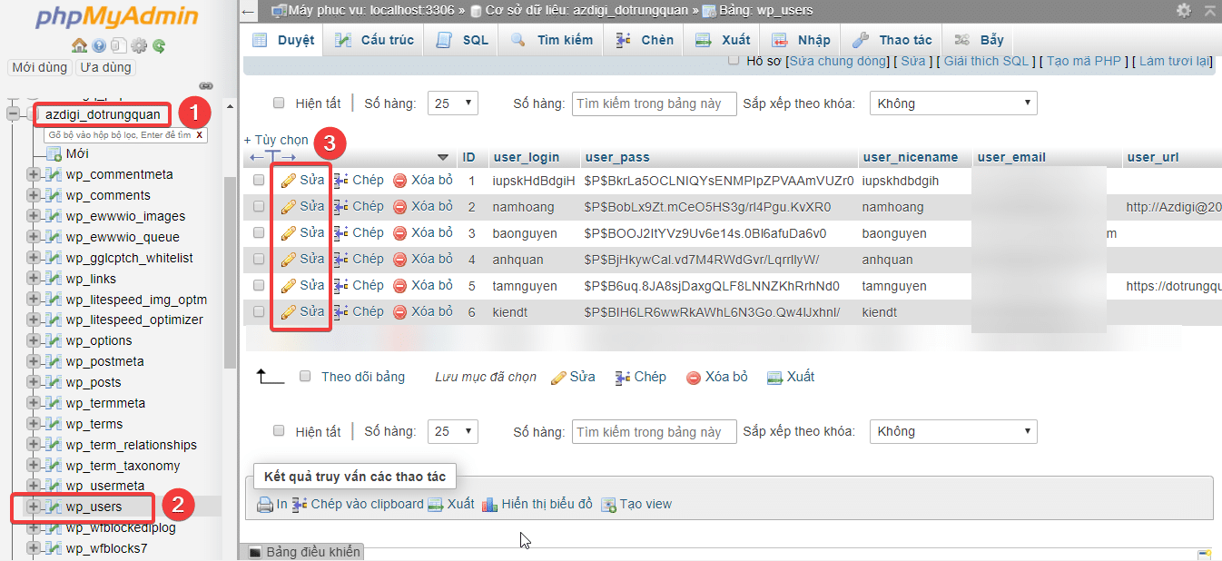
Task: Open the Số hàng dropdown
Action: 452,103
